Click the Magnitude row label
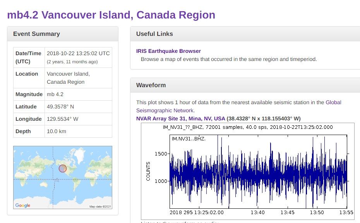This screenshot has width=360, height=223. click(29, 94)
